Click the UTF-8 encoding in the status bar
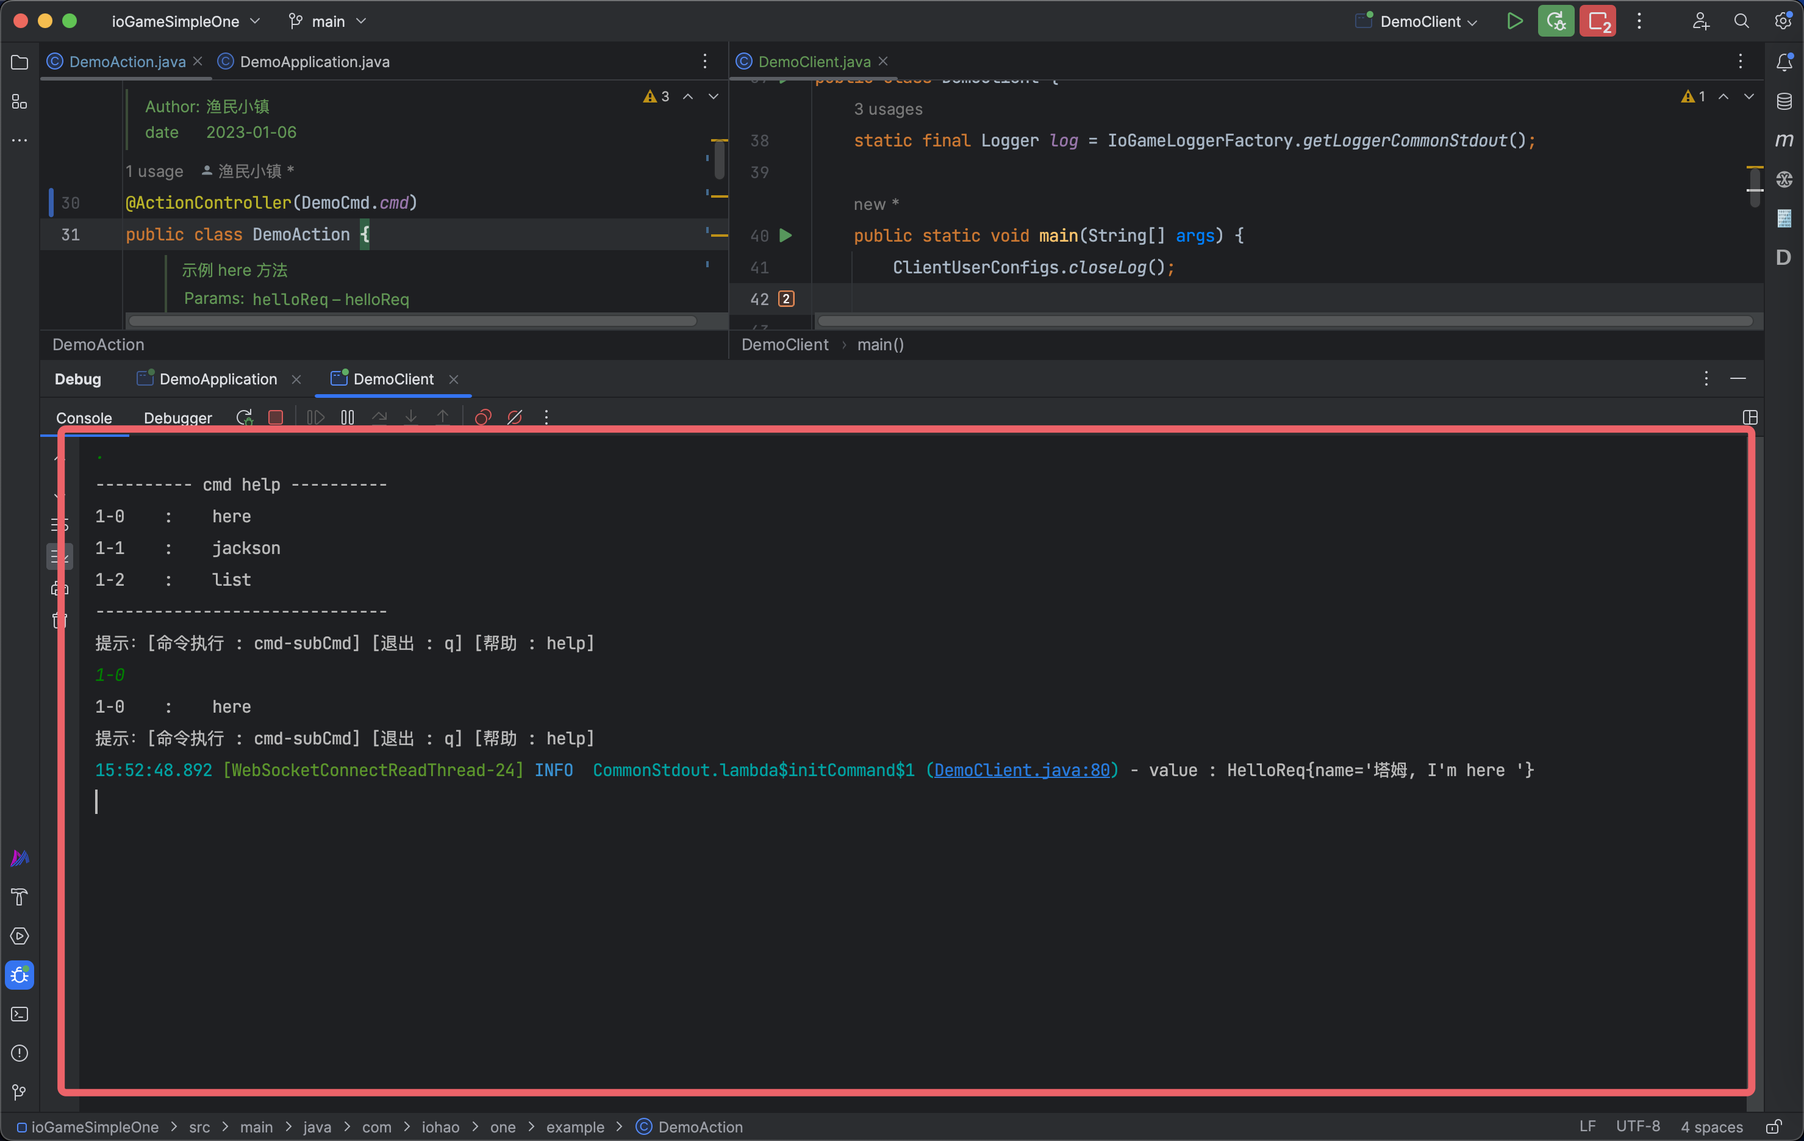The image size is (1804, 1141). click(x=1638, y=1127)
